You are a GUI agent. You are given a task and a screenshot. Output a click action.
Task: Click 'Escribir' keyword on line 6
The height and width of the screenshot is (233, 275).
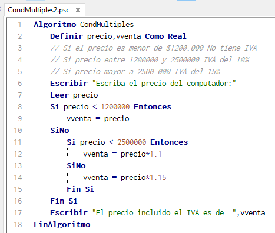click(69, 84)
